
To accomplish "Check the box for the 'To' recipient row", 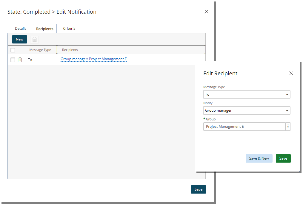I will point(13,60).
